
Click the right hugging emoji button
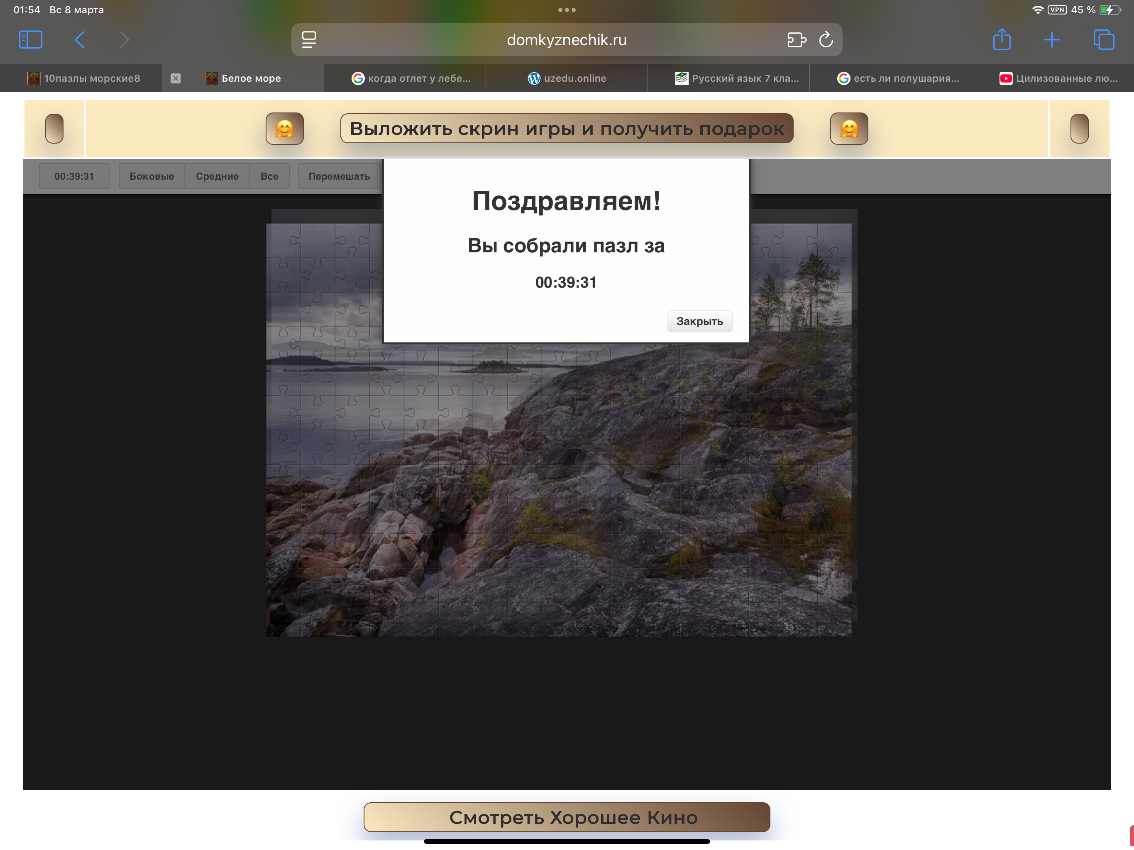[848, 128]
